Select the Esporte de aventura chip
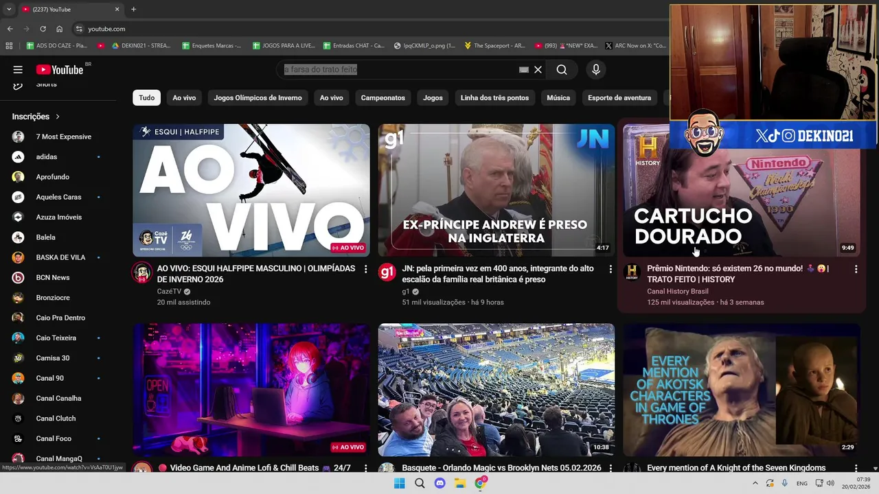The width and height of the screenshot is (879, 494). 619,98
